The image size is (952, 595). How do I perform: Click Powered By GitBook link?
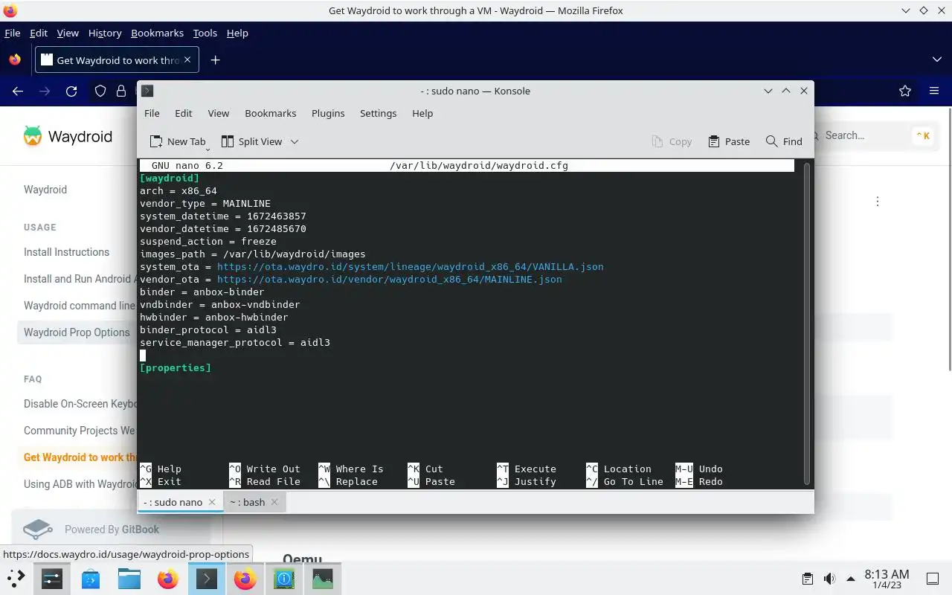tap(112, 530)
